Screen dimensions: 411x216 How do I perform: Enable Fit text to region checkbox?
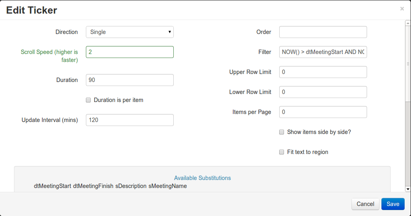pyautogui.click(x=282, y=152)
